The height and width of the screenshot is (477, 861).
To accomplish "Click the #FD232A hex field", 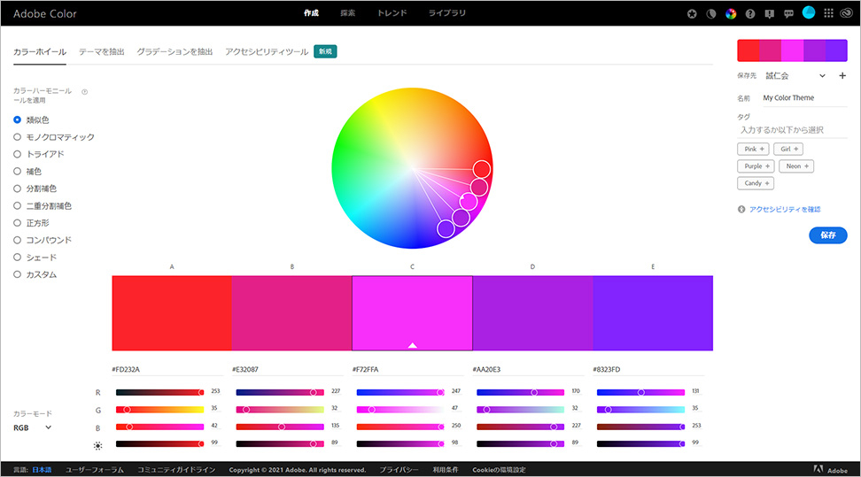I will pos(167,369).
